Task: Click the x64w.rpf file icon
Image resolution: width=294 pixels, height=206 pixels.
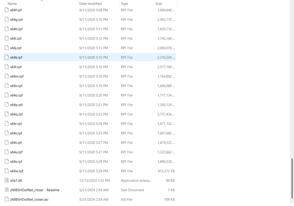Action: (6, 171)
